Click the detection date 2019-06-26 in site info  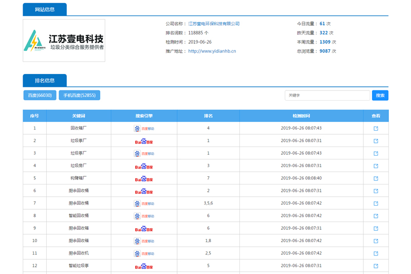pos(200,42)
